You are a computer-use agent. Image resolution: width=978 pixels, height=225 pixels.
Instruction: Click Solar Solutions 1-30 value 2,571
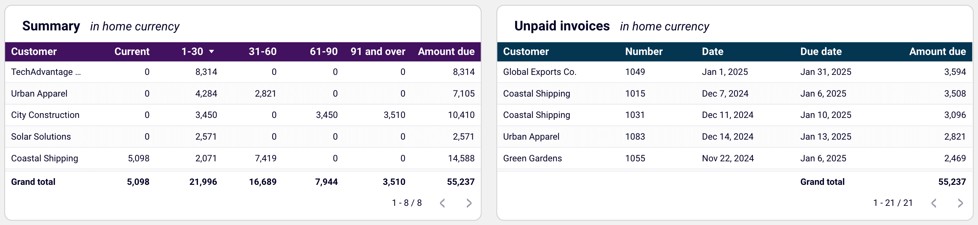pos(206,136)
